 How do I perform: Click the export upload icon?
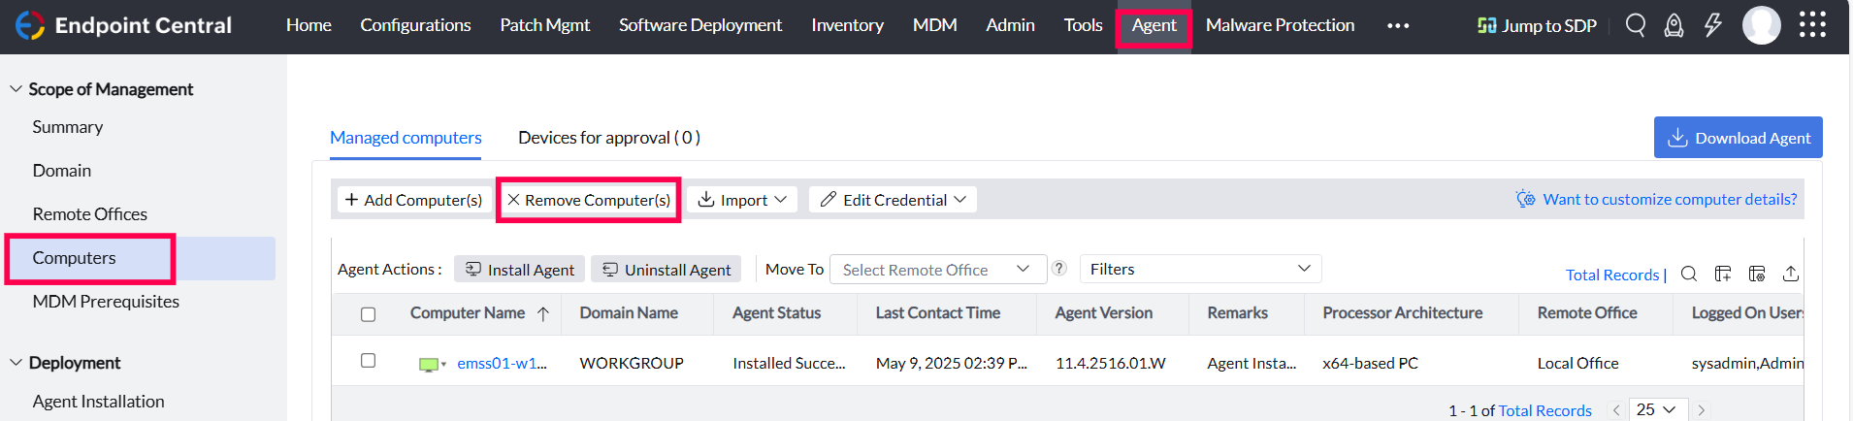click(1791, 274)
